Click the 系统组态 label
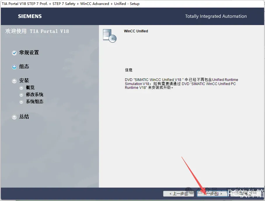Screen dimensions: 265x201 (x=35, y=101)
